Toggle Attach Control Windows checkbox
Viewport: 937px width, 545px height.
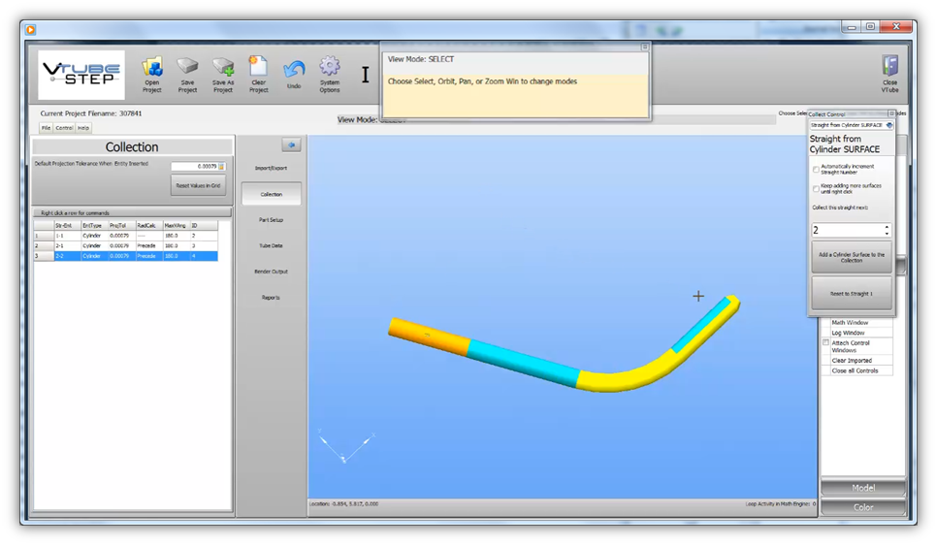click(x=826, y=343)
